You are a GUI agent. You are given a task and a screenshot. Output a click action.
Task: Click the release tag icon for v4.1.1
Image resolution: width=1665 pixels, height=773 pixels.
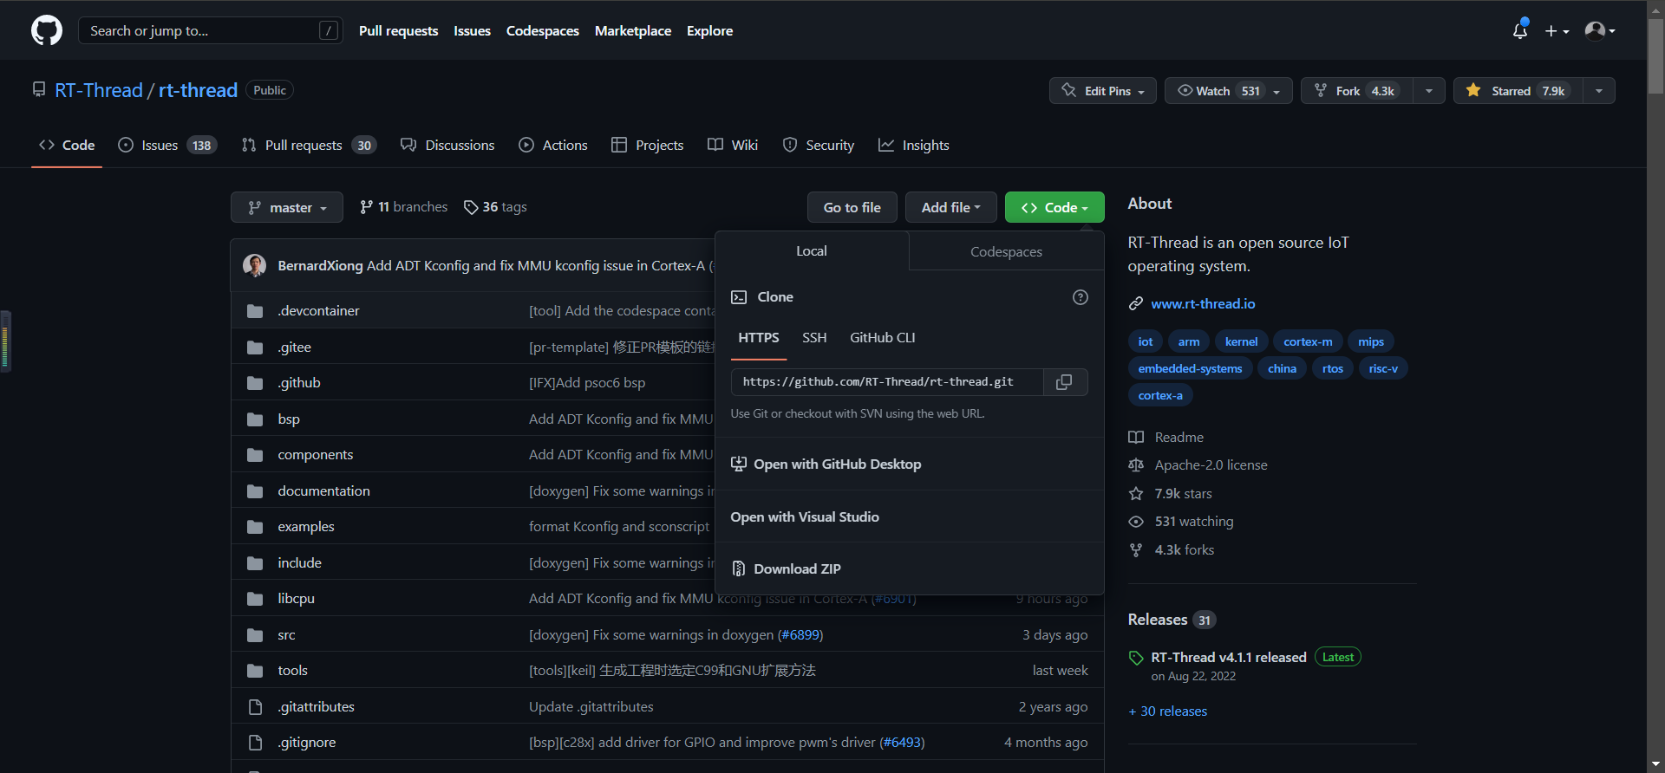pos(1136,658)
